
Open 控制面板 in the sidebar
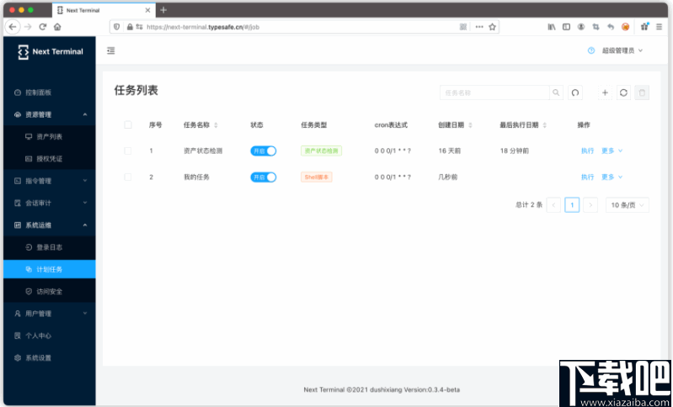coord(50,92)
